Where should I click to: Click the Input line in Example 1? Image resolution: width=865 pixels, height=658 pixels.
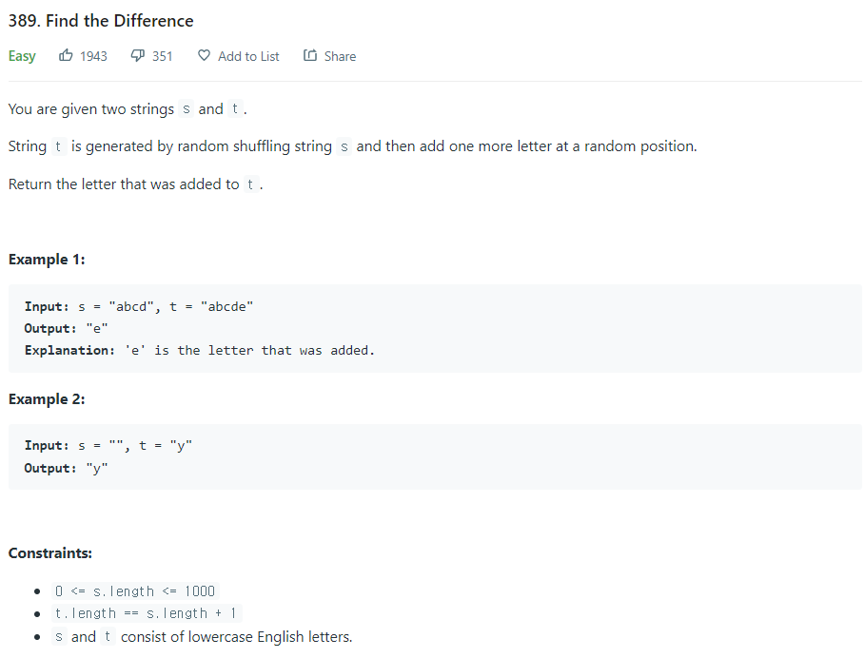139,306
